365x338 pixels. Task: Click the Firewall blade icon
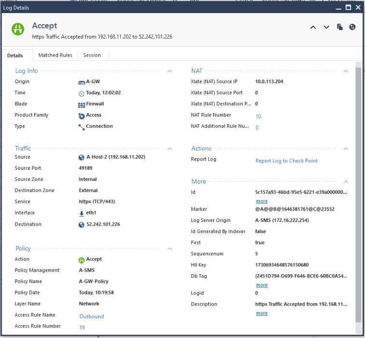tap(82, 105)
